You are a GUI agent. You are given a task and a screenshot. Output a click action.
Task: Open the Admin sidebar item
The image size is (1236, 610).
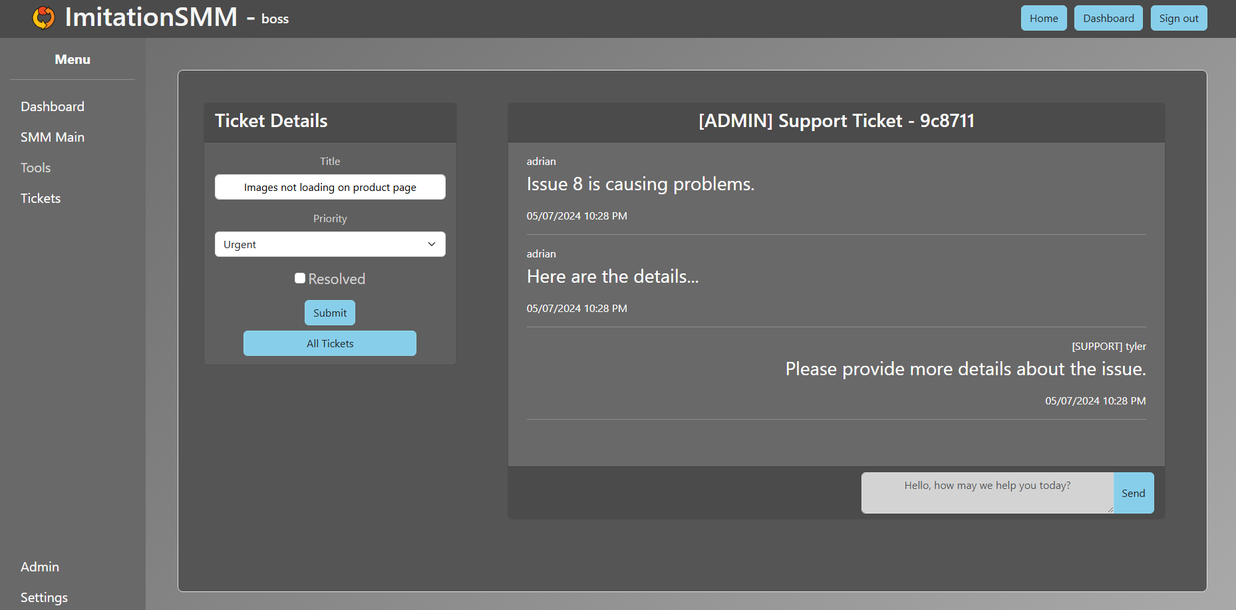click(x=40, y=567)
